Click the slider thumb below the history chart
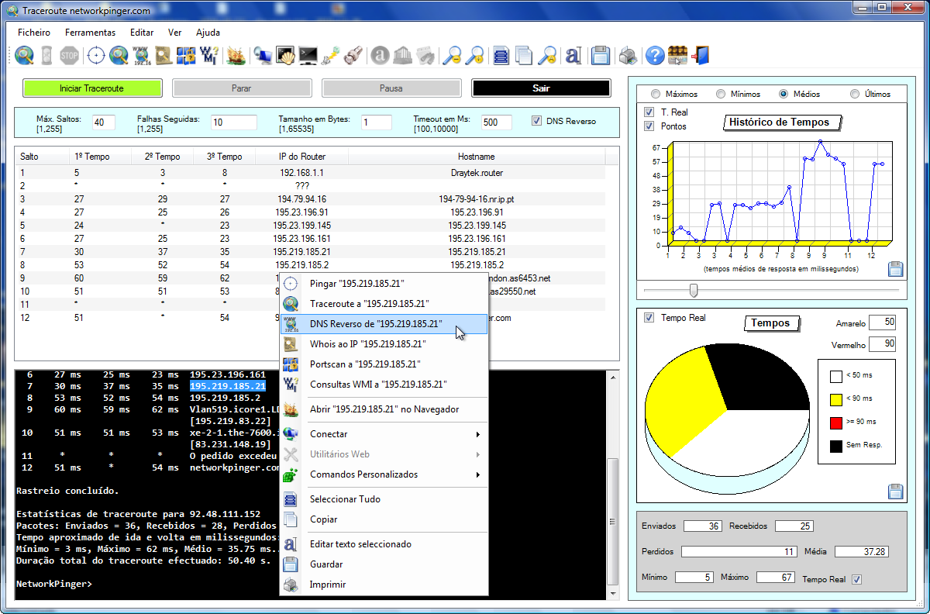The width and height of the screenshot is (930, 614). 694,291
